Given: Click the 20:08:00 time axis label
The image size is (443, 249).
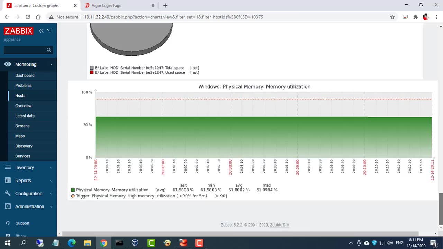Looking at the screenshot, I should pos(230,167).
